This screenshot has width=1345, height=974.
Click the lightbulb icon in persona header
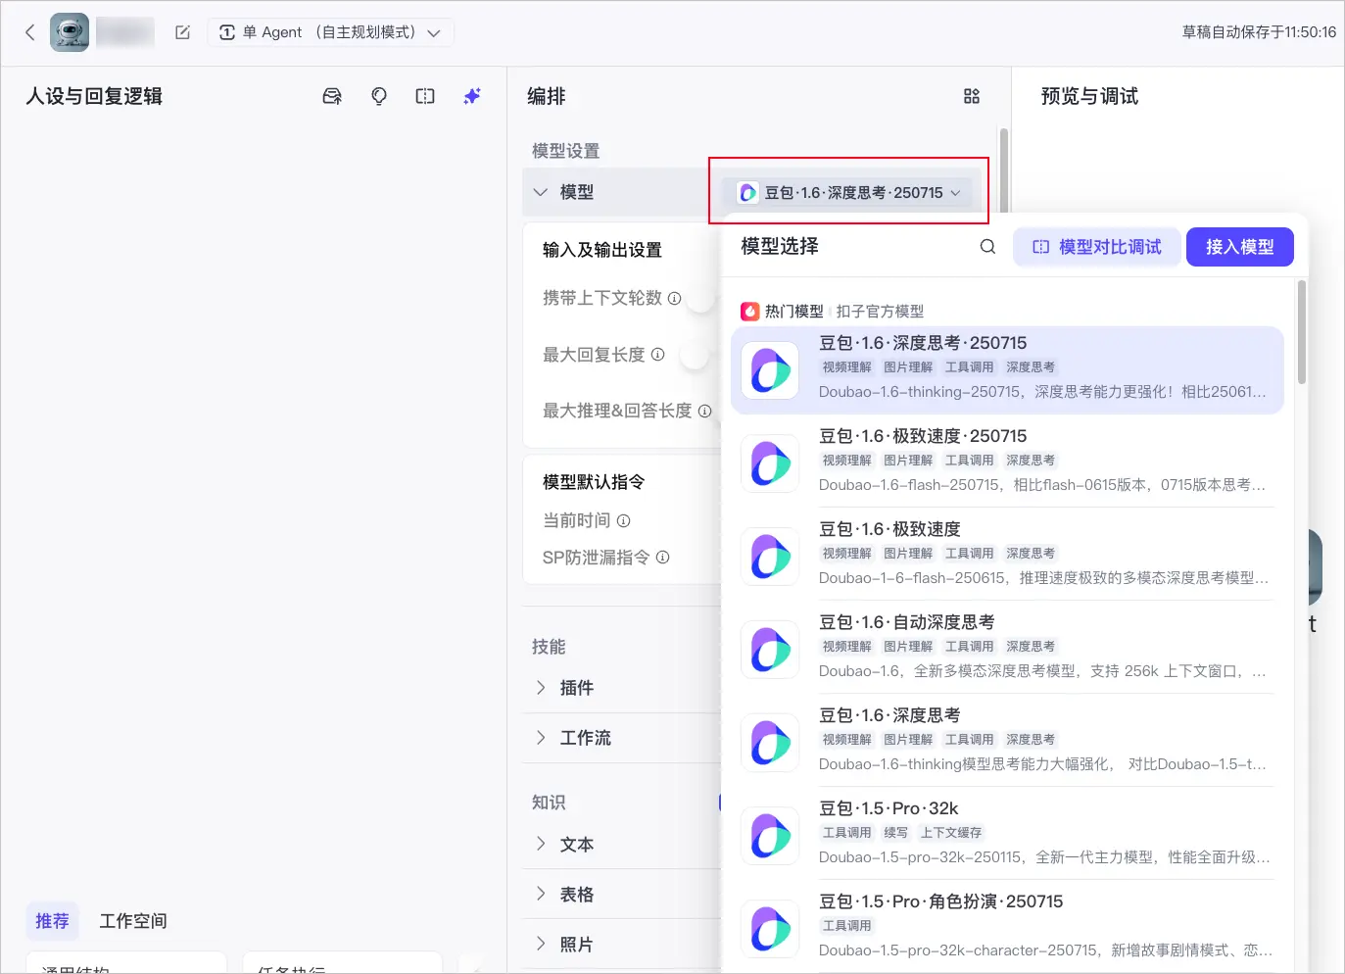pyautogui.click(x=379, y=96)
